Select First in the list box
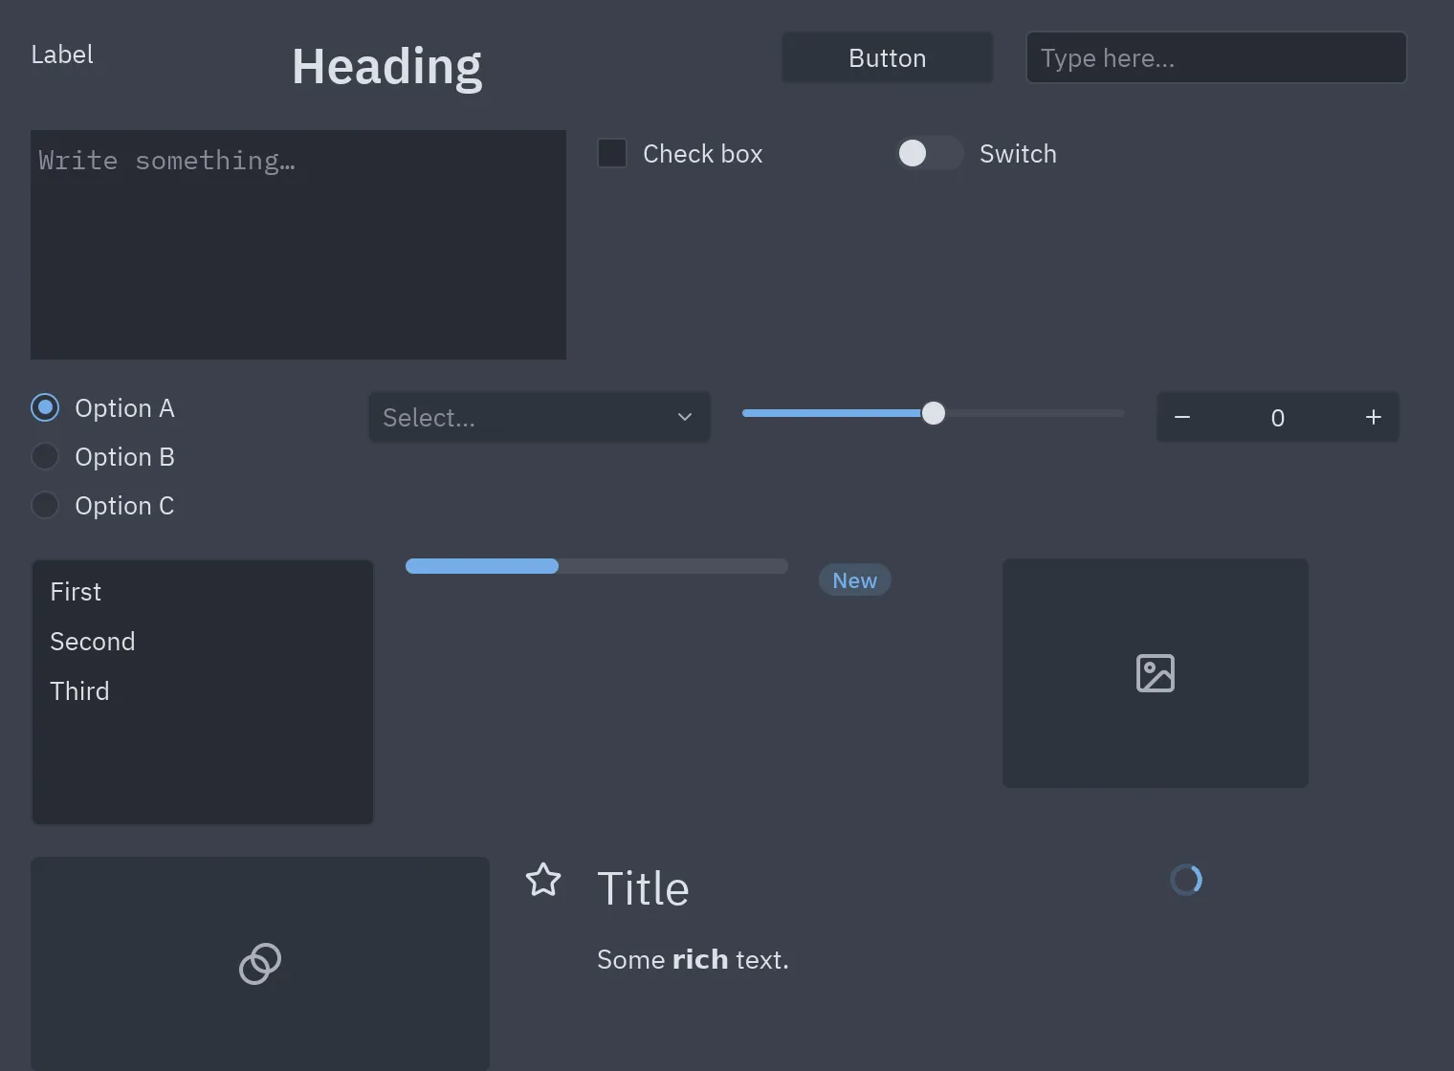This screenshot has height=1071, width=1454. click(x=203, y=592)
